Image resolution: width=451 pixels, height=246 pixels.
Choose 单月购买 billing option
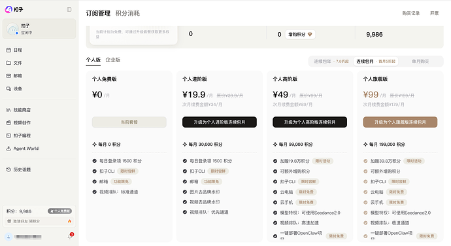tap(420, 61)
